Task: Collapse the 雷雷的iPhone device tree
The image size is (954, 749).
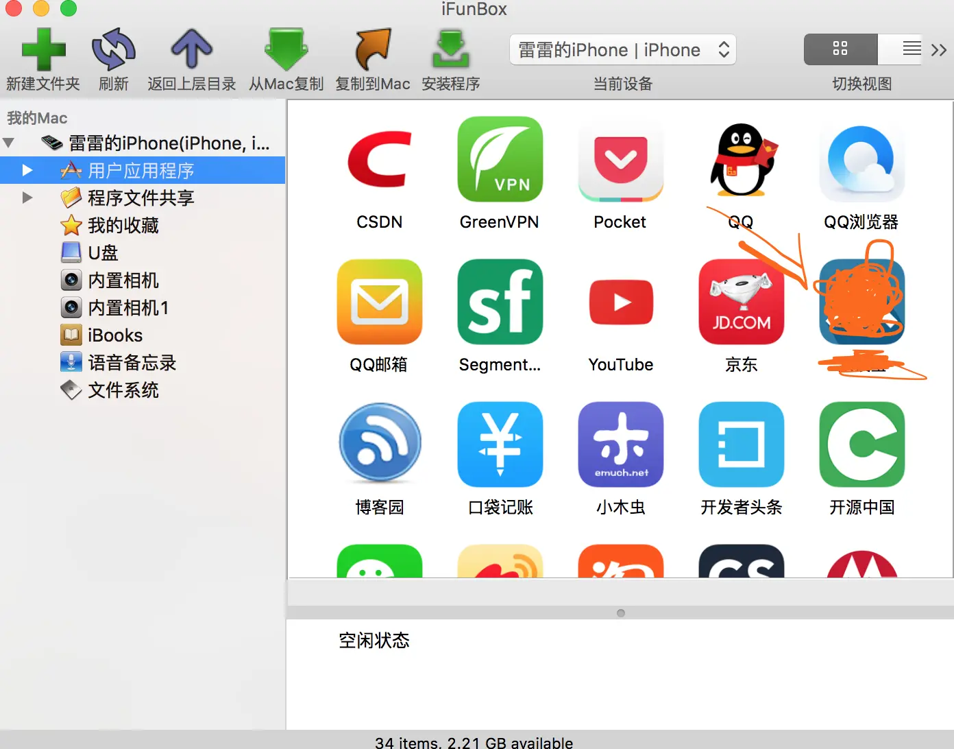Action: (8, 143)
